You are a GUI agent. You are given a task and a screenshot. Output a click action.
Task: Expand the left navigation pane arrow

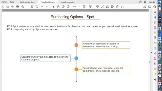pyautogui.click(x=1, y=53)
